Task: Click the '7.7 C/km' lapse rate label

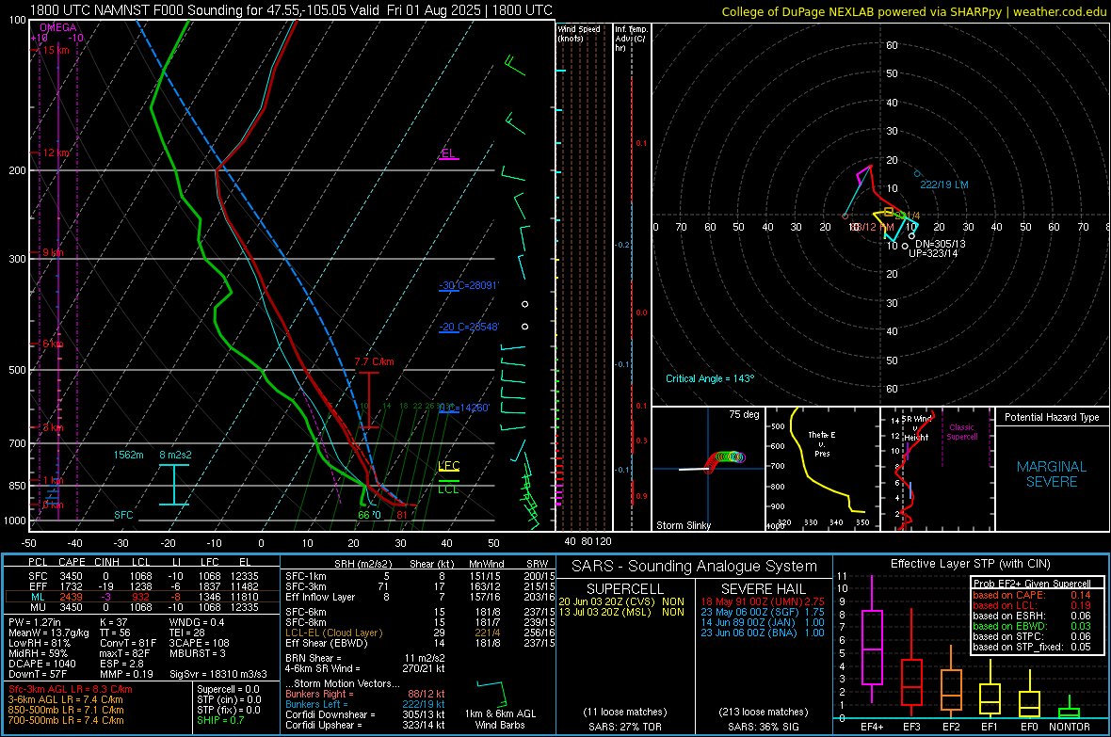Action: [374, 361]
